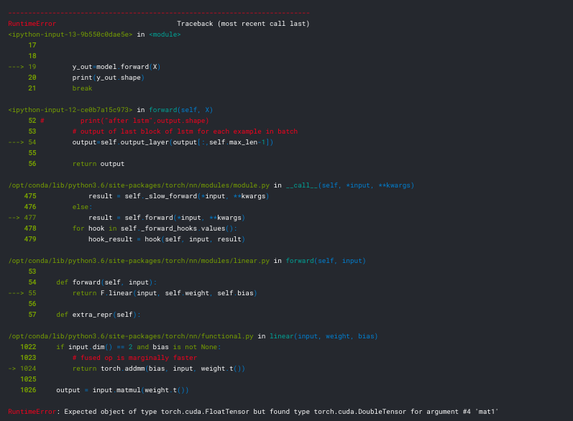
Task: Click the output=self.output_layer code line
Action: (x=173, y=142)
